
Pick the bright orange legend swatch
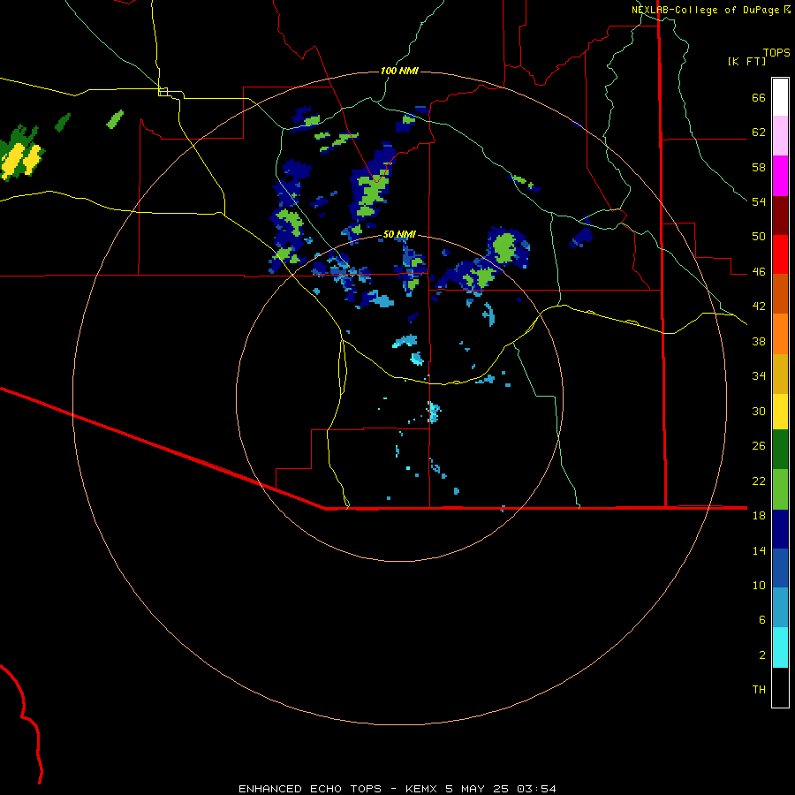coord(780,334)
